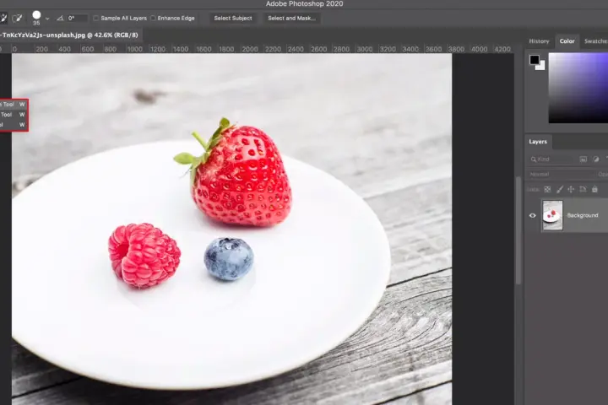Click the white background color swatch
This screenshot has width=608, height=405.
click(x=541, y=67)
